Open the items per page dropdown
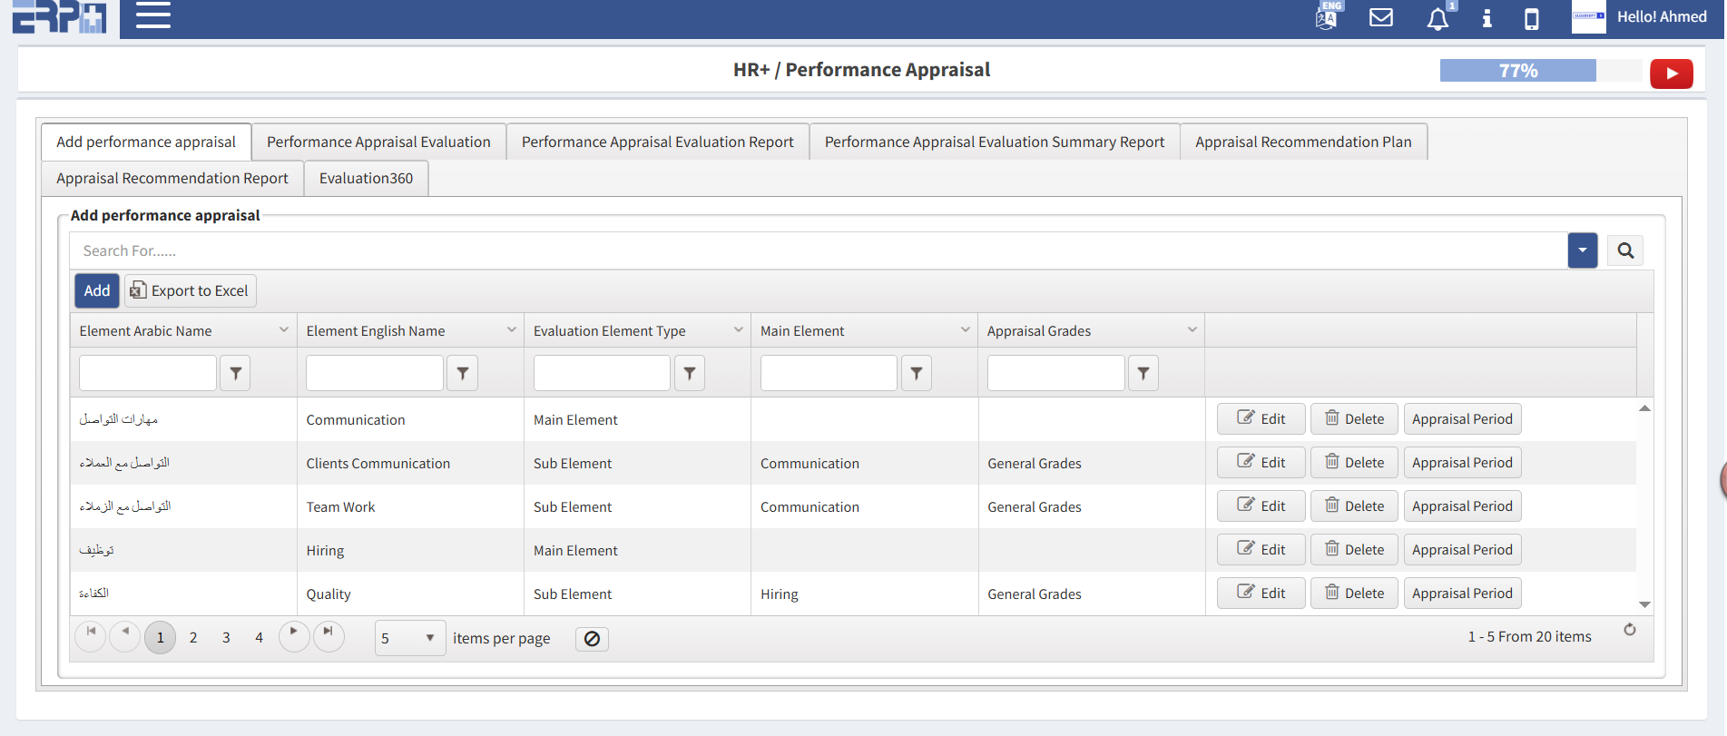 [409, 638]
